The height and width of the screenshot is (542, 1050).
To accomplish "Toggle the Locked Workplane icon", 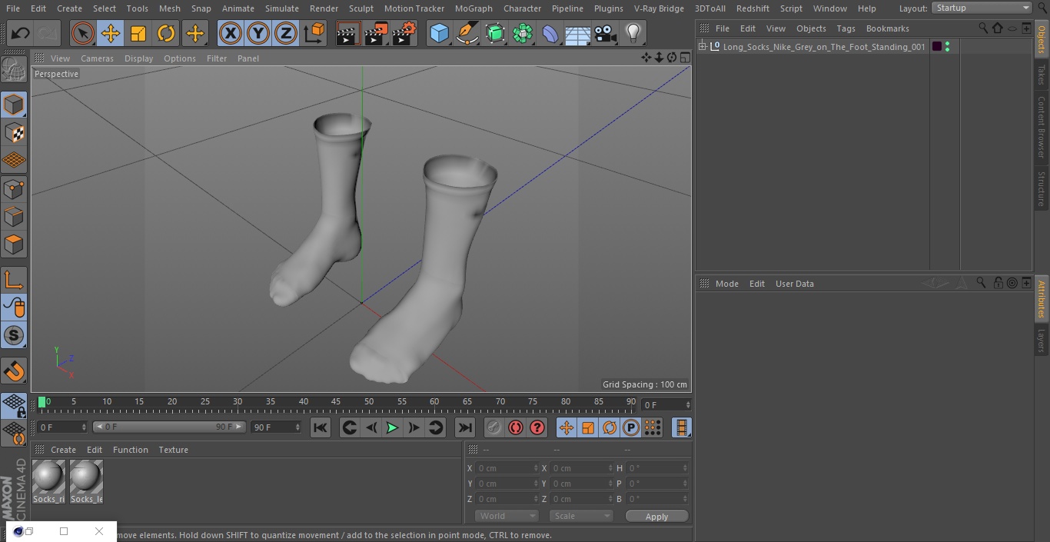I will pos(14,405).
